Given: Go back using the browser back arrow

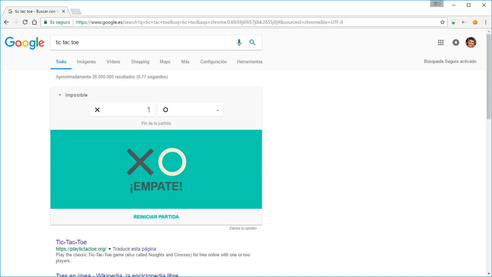Looking at the screenshot, I should pos(6,22).
